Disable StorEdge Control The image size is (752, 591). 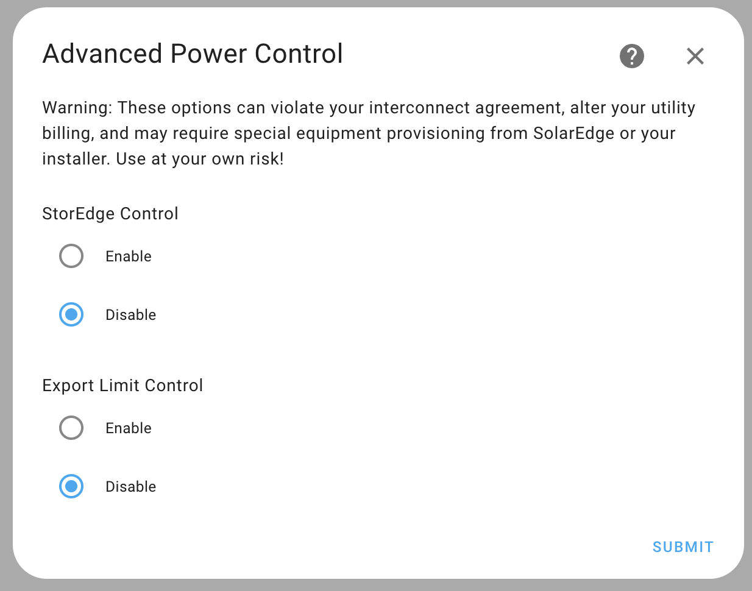coord(71,314)
